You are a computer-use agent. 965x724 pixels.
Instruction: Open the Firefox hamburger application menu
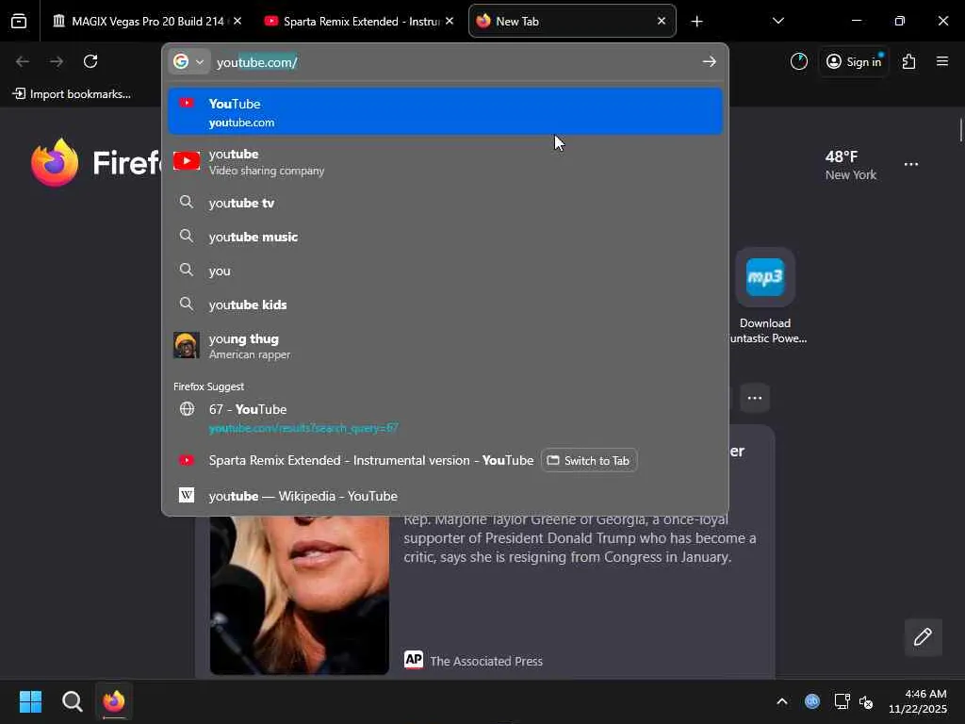(x=942, y=61)
